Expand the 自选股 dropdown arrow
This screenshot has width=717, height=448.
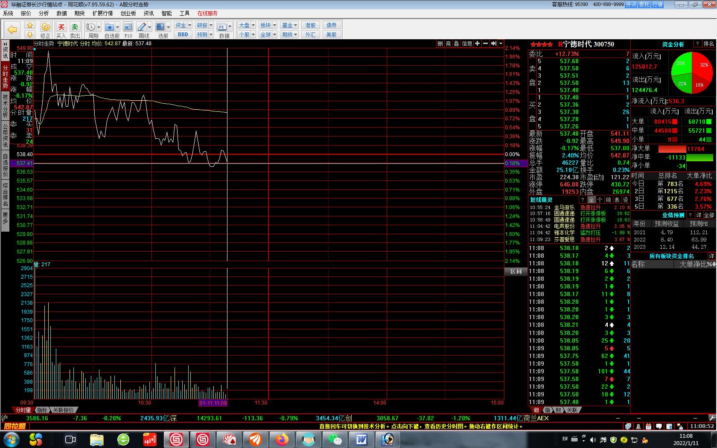118,27
